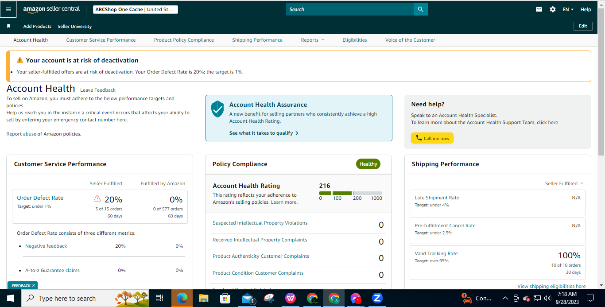Open Pre-fulfillment Cancel Rate link
The width and height of the screenshot is (605, 307).
point(445,225)
